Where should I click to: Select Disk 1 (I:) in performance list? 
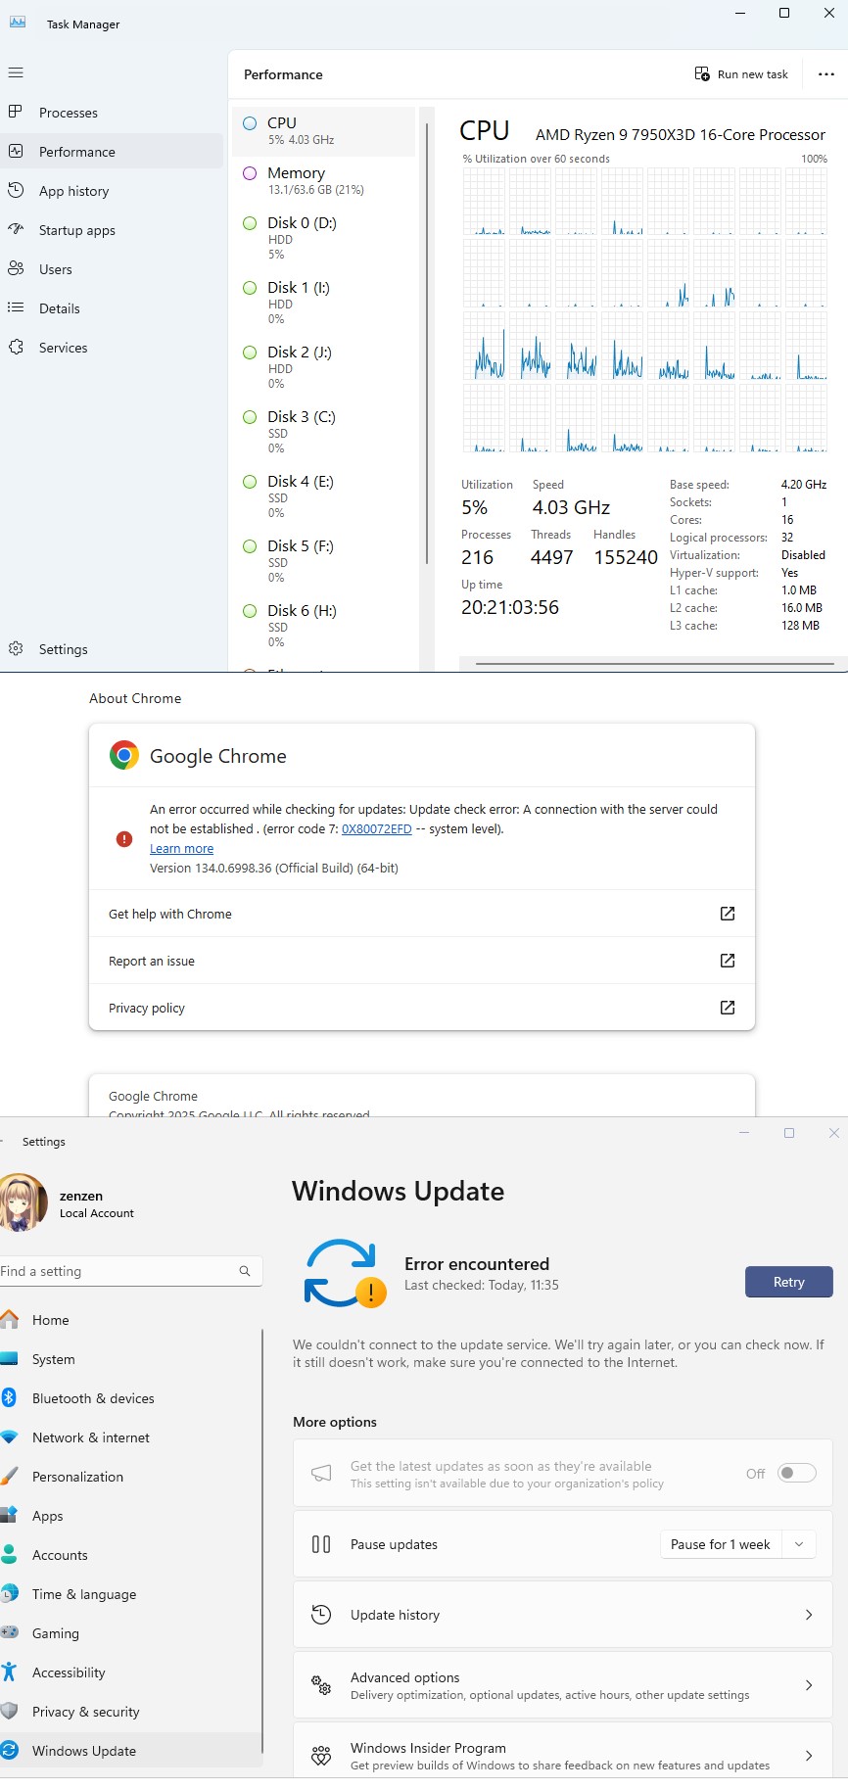click(x=324, y=303)
